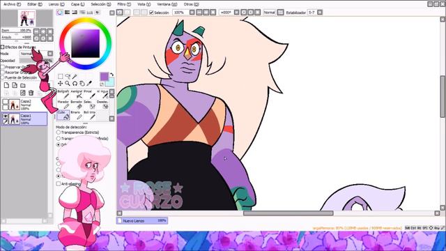
Task: Choose the Selec. selection pen
Action: point(89,105)
